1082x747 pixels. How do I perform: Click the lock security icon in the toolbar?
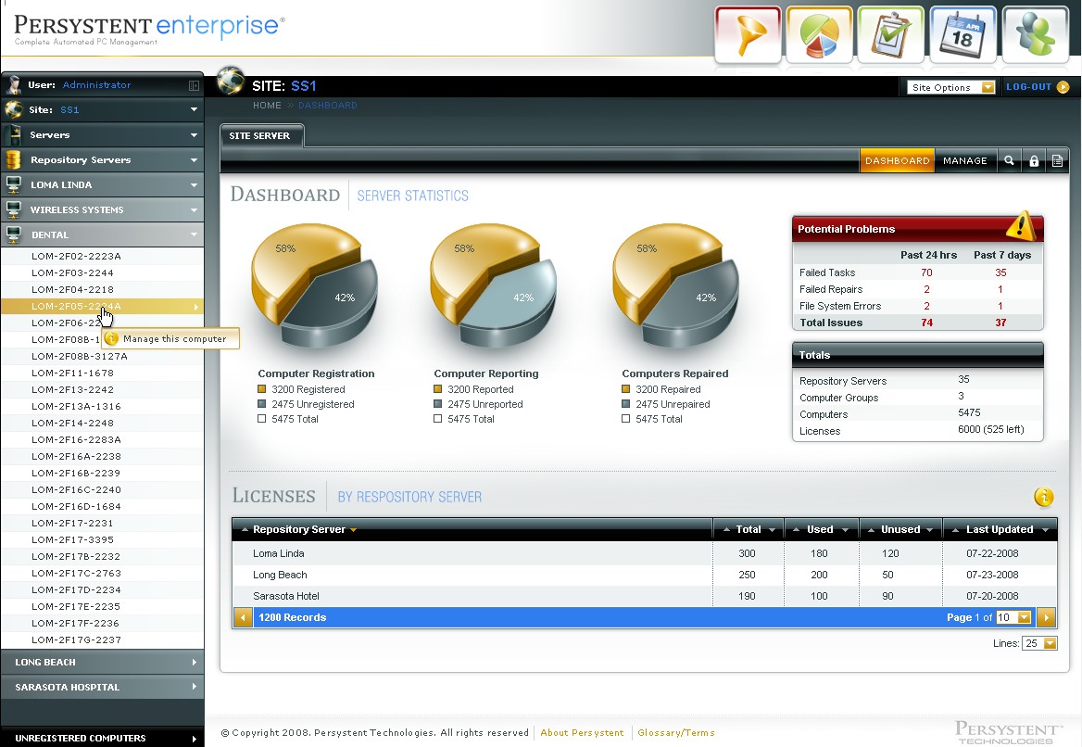pos(1034,159)
